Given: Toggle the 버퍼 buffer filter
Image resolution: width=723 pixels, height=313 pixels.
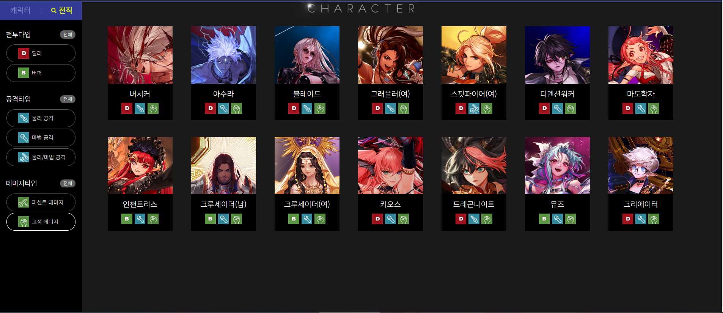Looking at the screenshot, I should click(x=41, y=73).
